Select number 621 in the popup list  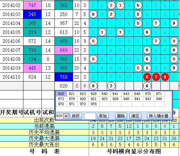[72, 94]
